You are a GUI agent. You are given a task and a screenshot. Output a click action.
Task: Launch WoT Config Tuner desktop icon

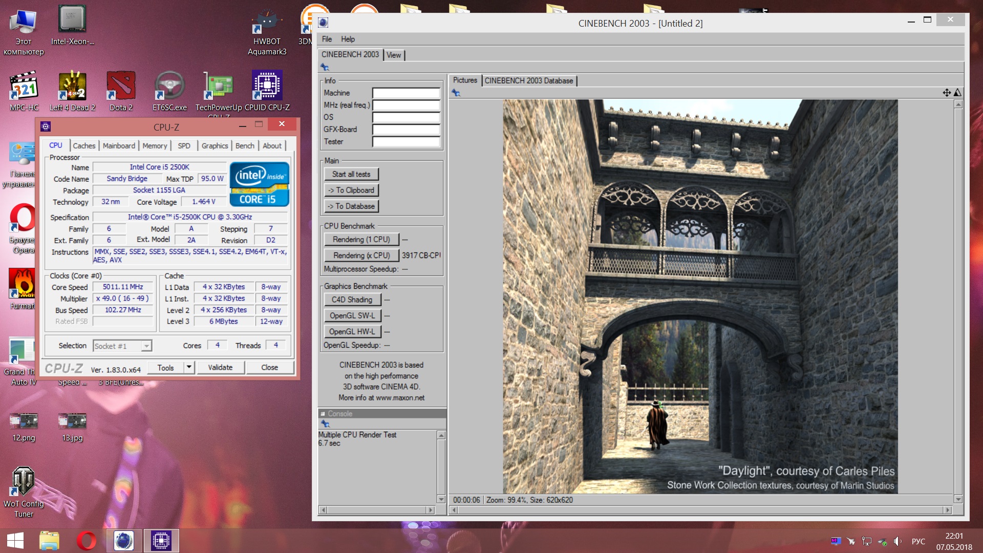[x=24, y=492]
